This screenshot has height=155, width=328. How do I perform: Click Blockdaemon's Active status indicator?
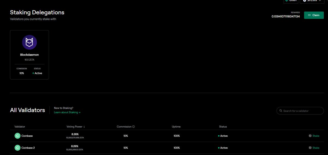coord(37,73)
